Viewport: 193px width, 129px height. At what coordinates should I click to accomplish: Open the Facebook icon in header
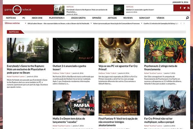(180, 8)
